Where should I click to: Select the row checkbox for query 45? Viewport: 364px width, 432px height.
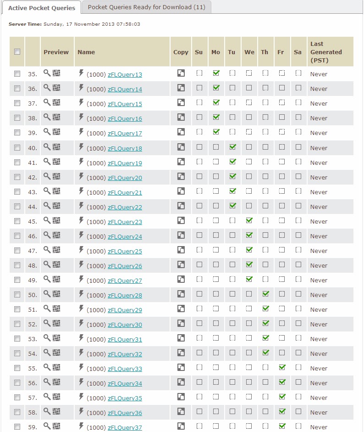(17, 221)
